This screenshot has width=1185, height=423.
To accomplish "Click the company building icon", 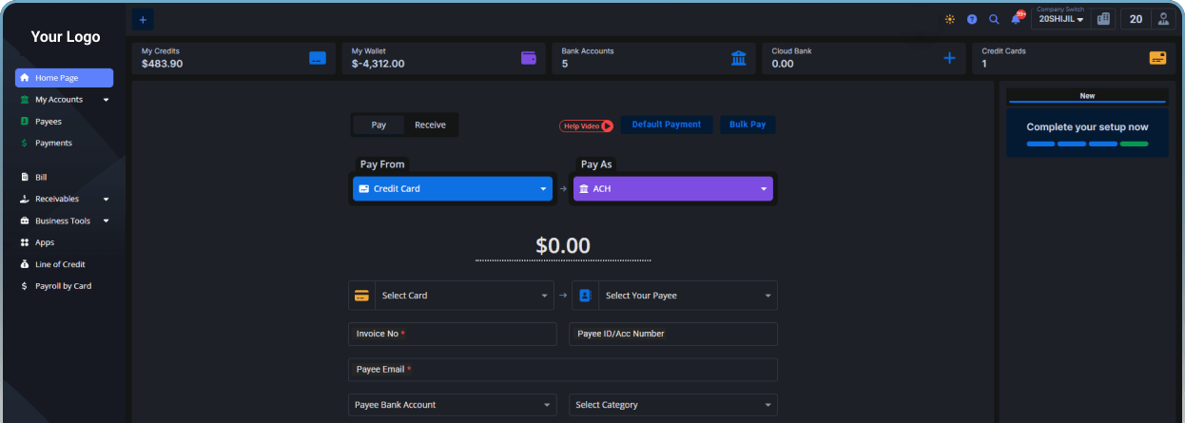I will pos(1103,19).
